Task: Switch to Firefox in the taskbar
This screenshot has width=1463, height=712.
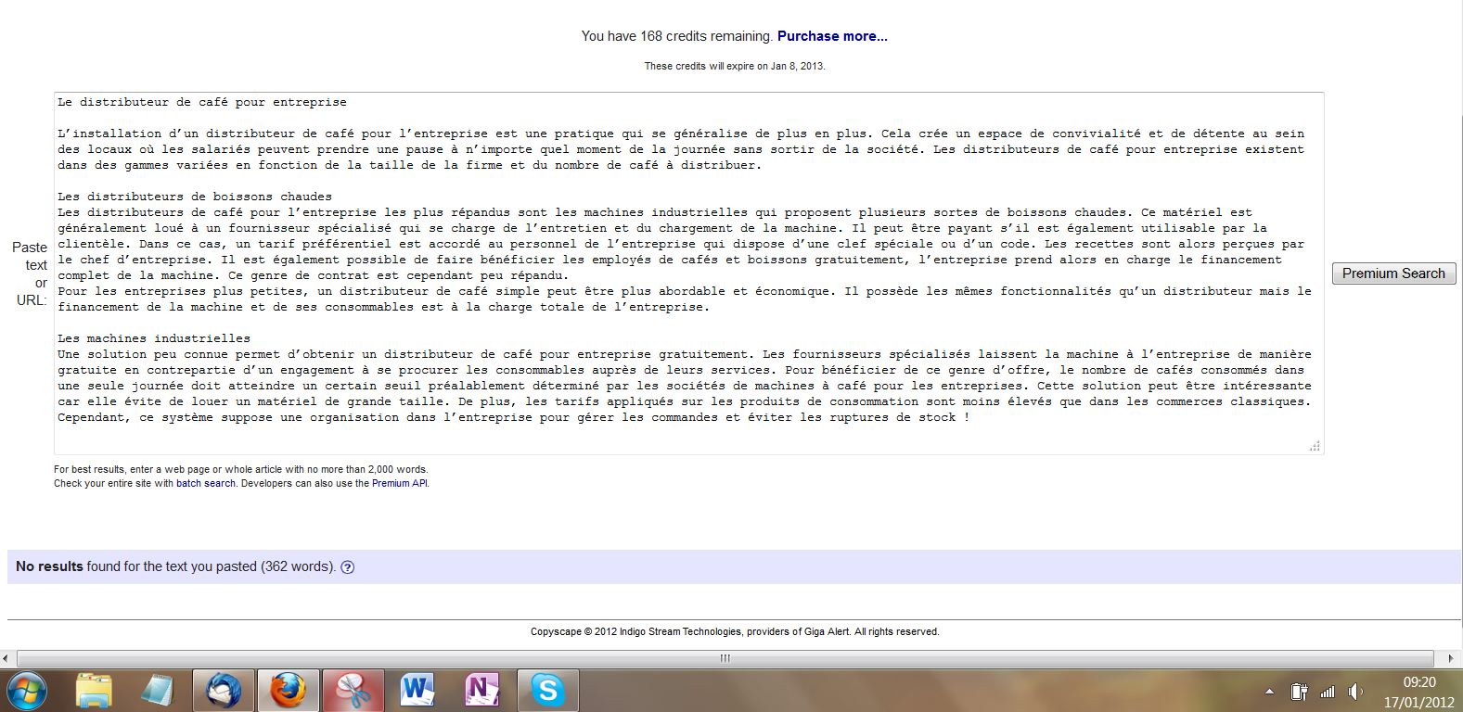Action: pyautogui.click(x=288, y=691)
